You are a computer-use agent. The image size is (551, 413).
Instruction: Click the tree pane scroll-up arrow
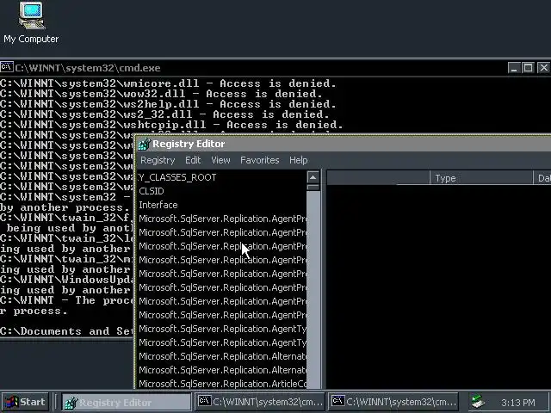[x=313, y=177]
